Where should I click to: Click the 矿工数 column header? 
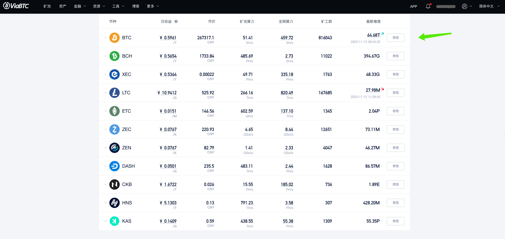point(326,21)
